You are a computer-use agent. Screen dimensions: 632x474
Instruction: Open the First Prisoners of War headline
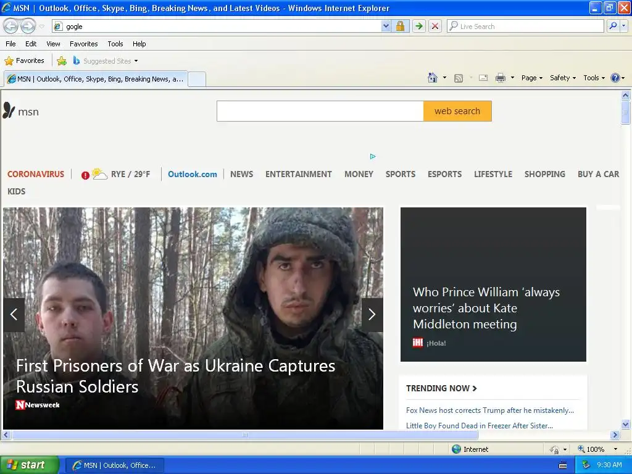[x=175, y=376]
